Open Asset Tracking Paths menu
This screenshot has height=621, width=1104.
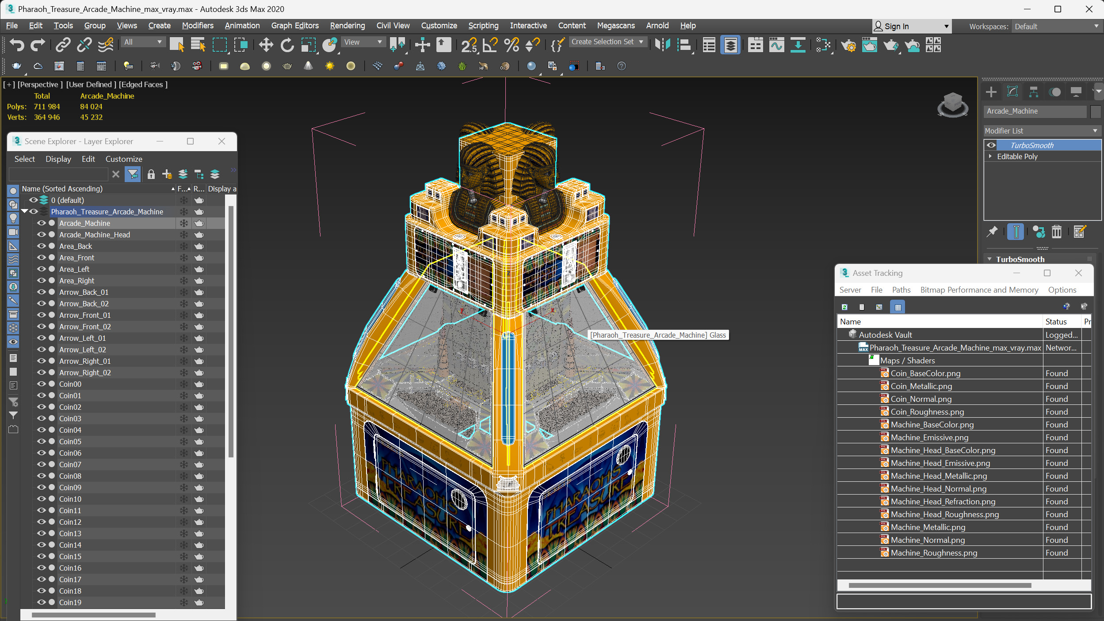pos(901,290)
